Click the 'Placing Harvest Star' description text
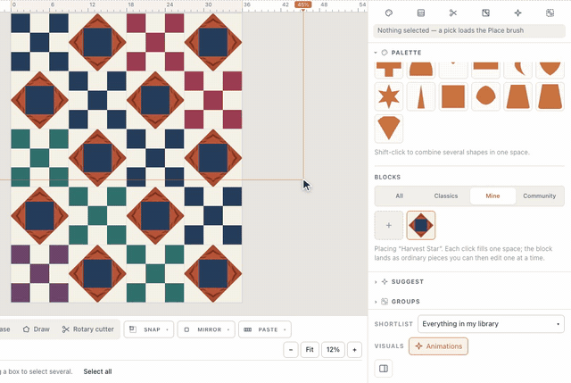This screenshot has width=571, height=383. [x=463, y=254]
